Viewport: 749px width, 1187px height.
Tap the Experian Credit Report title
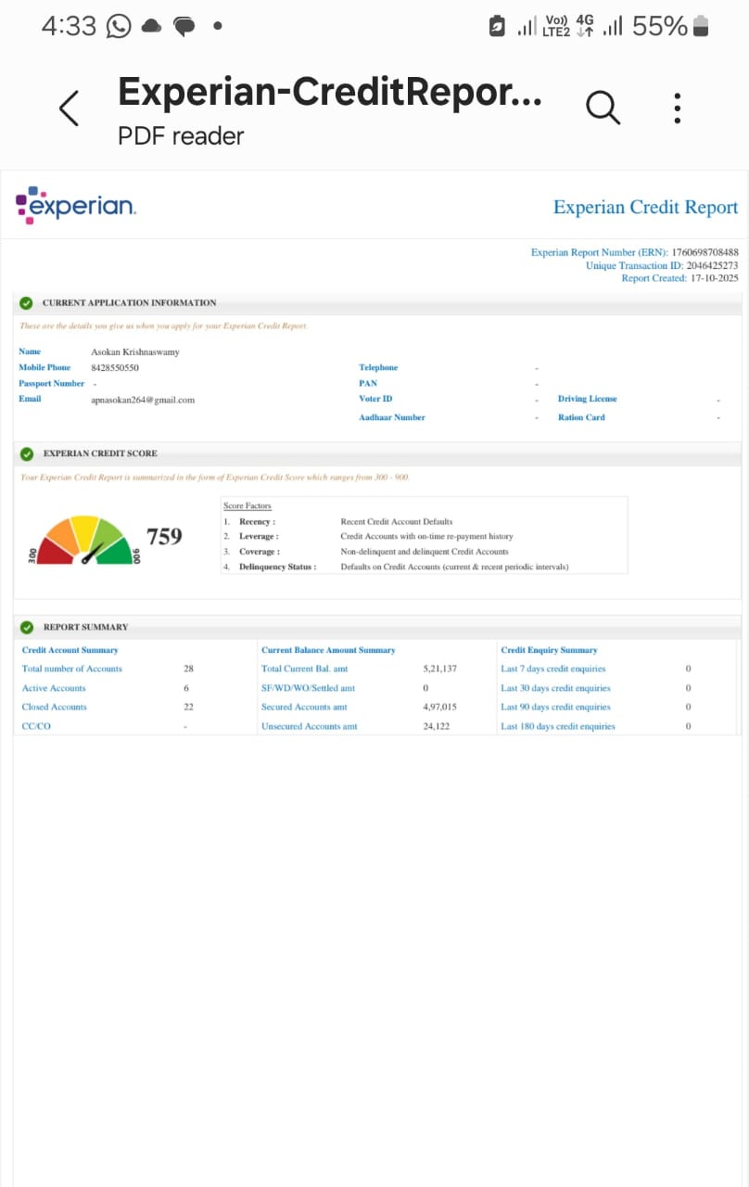(645, 207)
